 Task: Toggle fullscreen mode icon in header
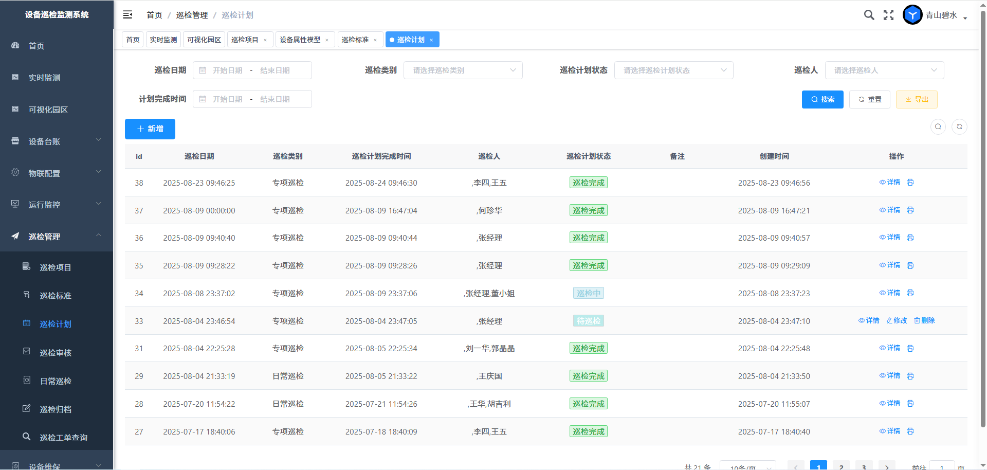pos(888,15)
